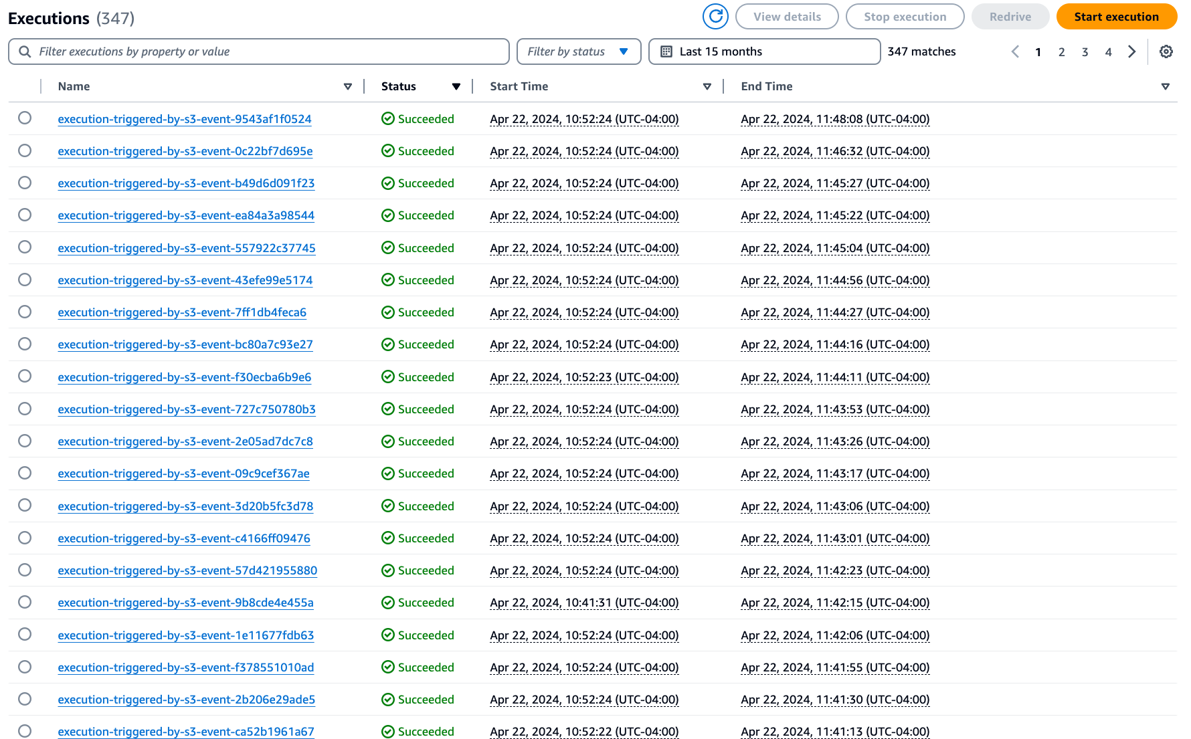Click Succeeded status icon for event-ea84a3a98544
The image size is (1191, 739).
(x=388, y=215)
